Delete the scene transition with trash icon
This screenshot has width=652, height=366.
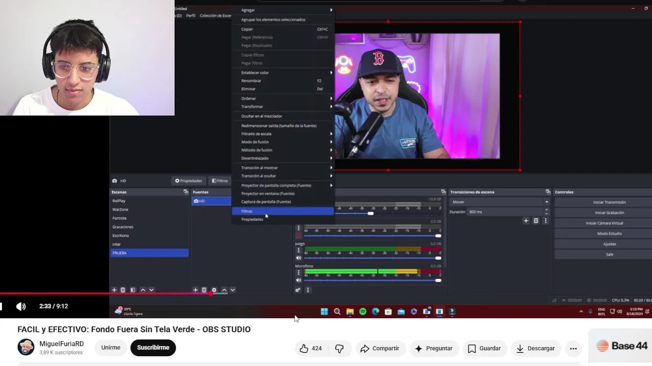pos(536,221)
